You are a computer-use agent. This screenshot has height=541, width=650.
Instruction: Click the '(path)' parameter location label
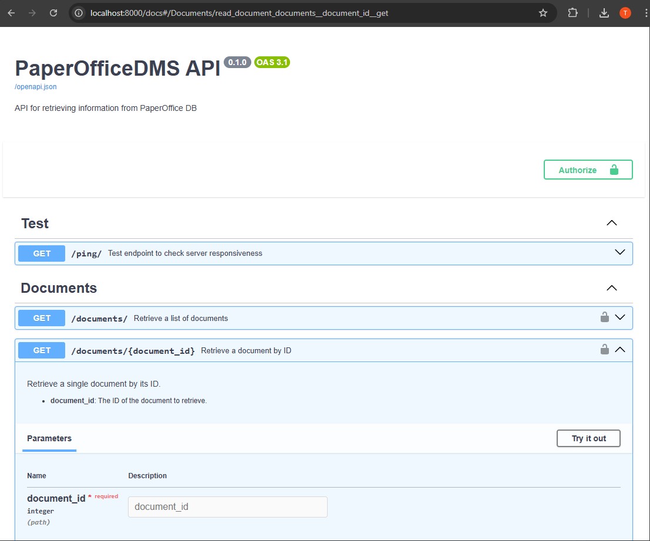click(39, 522)
